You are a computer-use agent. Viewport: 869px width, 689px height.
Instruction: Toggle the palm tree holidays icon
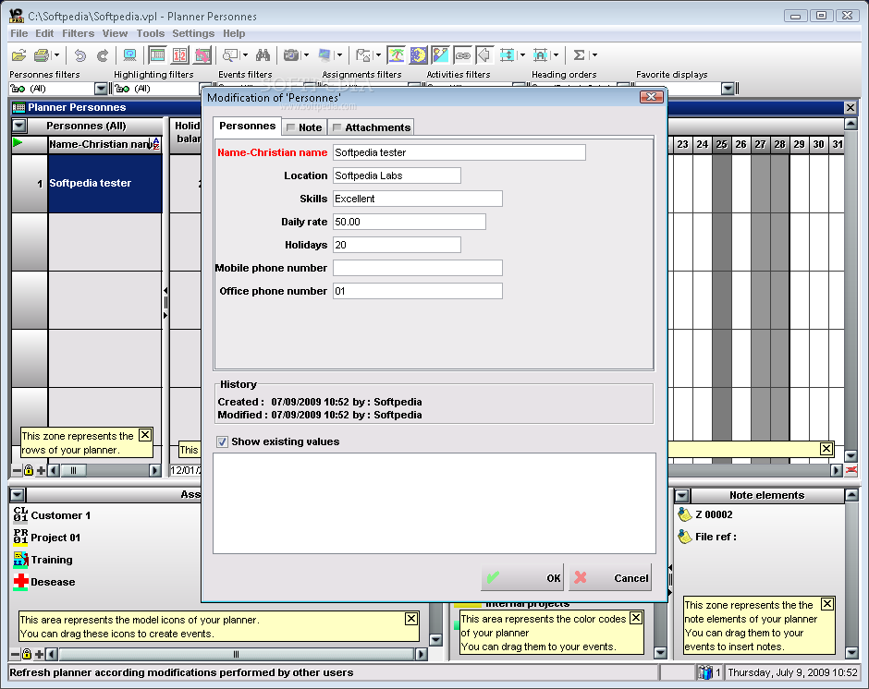pos(396,54)
